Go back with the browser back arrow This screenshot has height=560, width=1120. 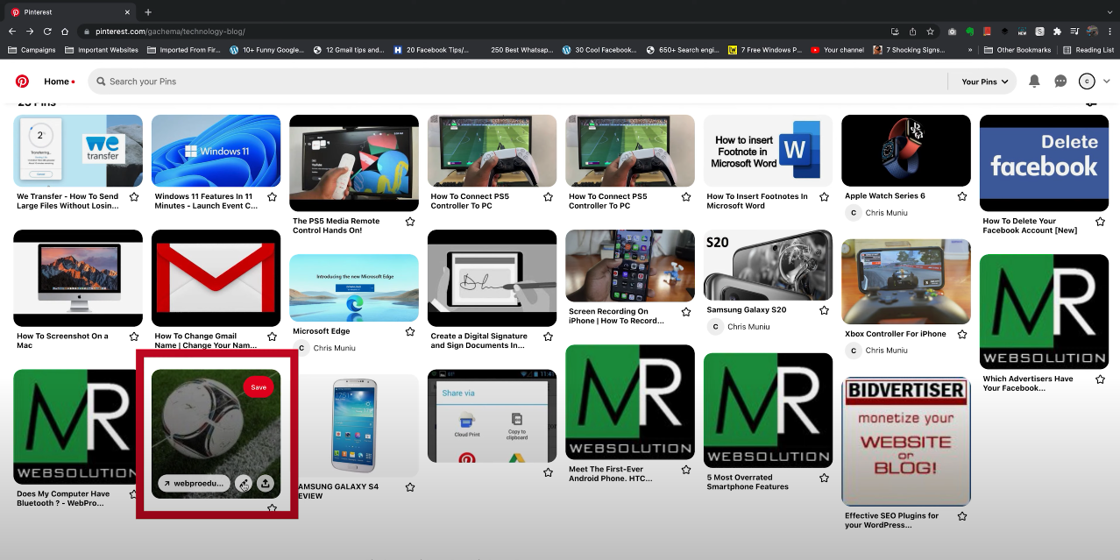pos(12,32)
